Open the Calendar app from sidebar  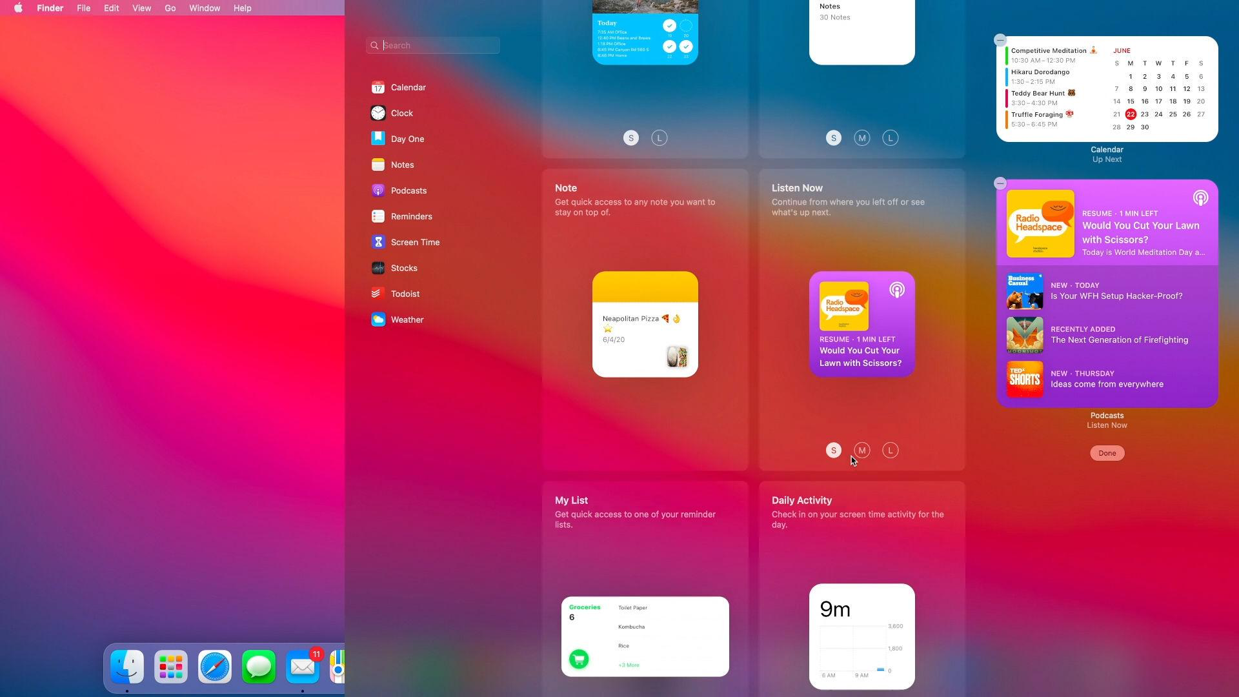(408, 87)
